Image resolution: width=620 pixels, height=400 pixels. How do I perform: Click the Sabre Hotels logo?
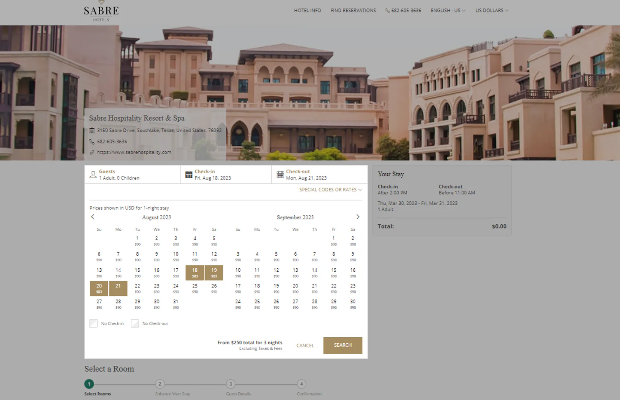point(101,11)
